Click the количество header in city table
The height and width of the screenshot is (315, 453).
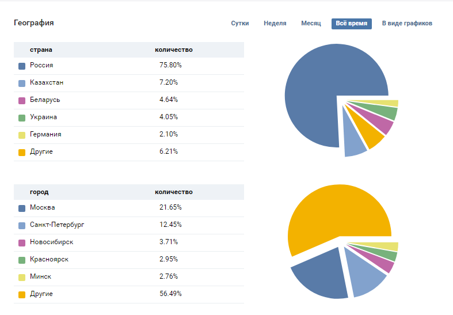click(x=174, y=192)
